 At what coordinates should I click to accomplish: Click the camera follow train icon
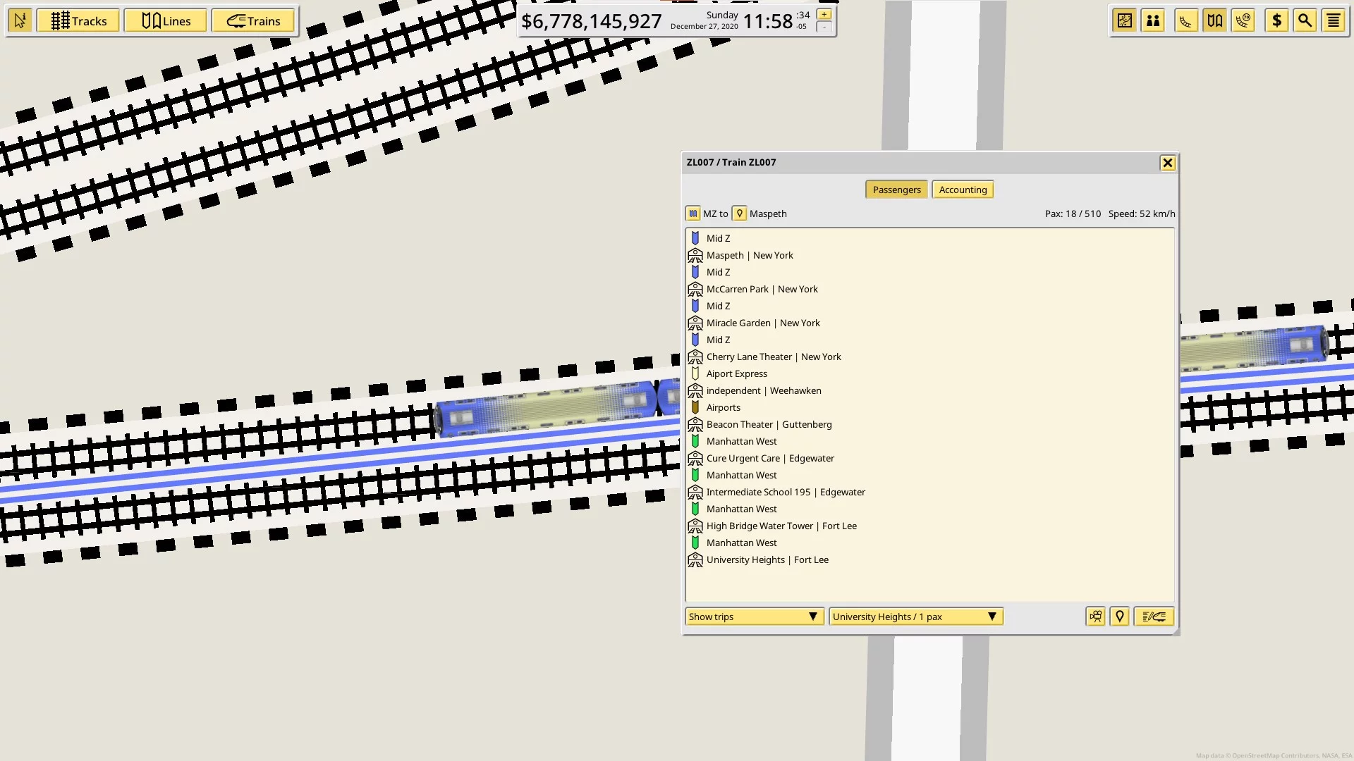pos(1095,617)
